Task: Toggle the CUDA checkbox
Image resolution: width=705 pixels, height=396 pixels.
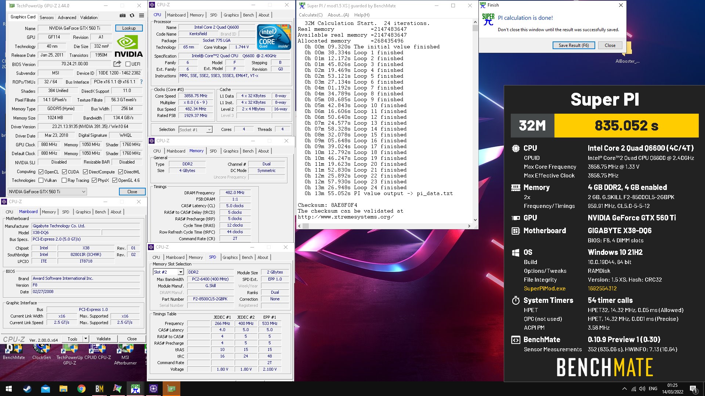Action: coord(65,172)
